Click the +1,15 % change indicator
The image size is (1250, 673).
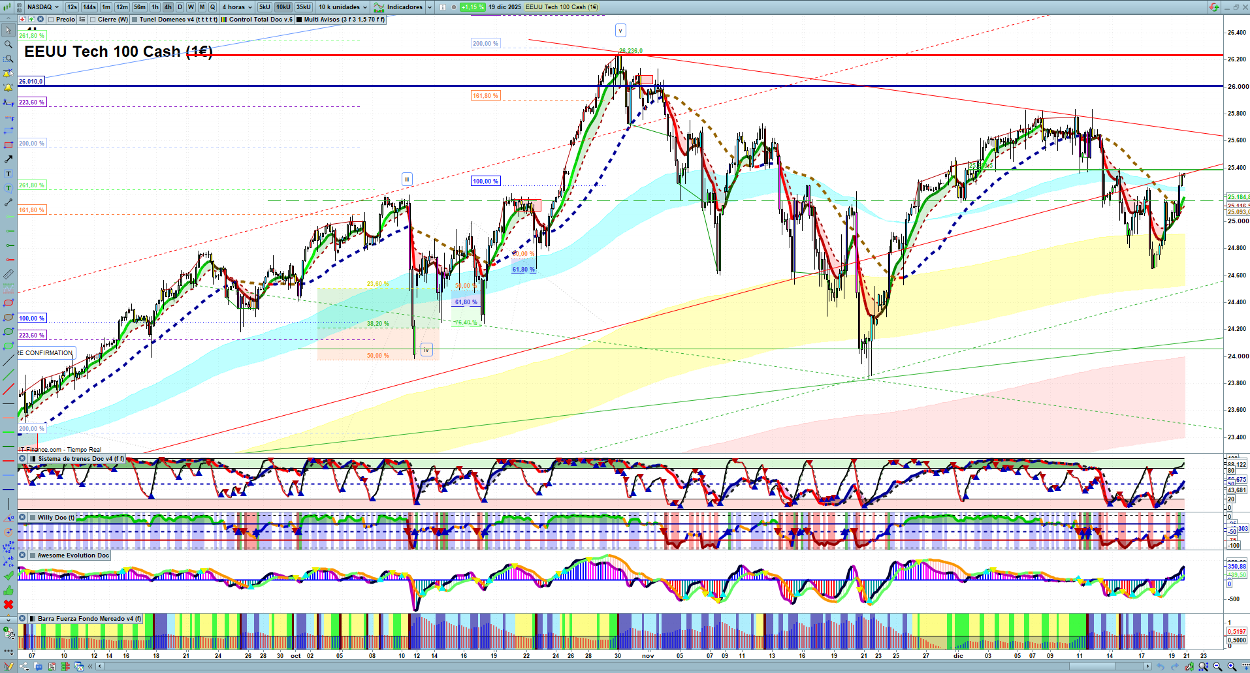472,7
